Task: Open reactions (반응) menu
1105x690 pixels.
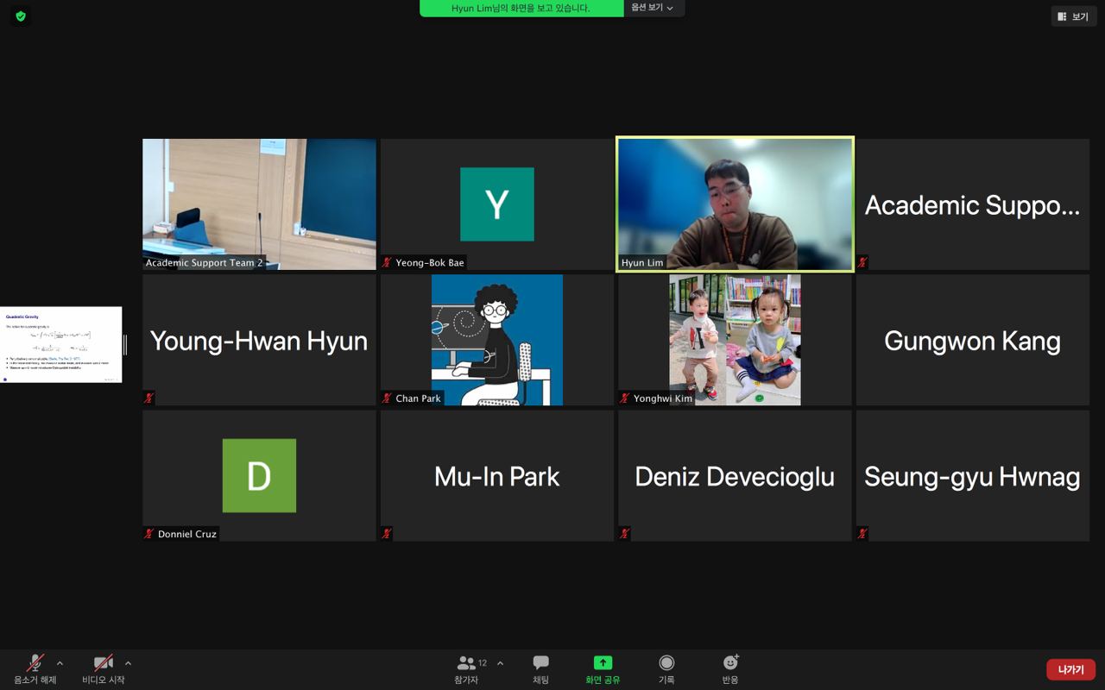Action: (x=730, y=663)
